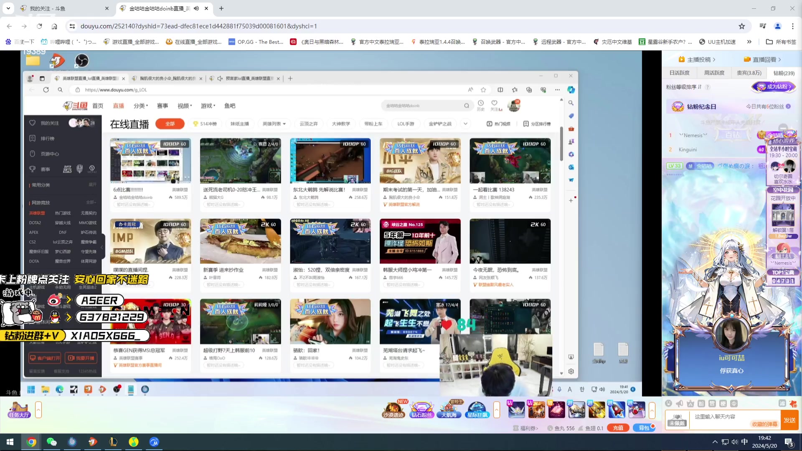Open the 沙漠遗迹 activity icon

click(393, 410)
